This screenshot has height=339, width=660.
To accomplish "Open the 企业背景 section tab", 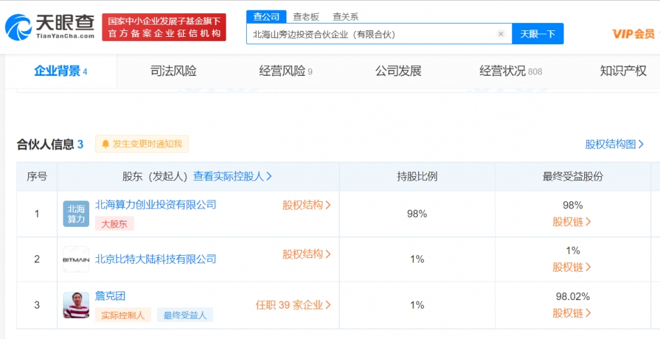I will coord(61,71).
